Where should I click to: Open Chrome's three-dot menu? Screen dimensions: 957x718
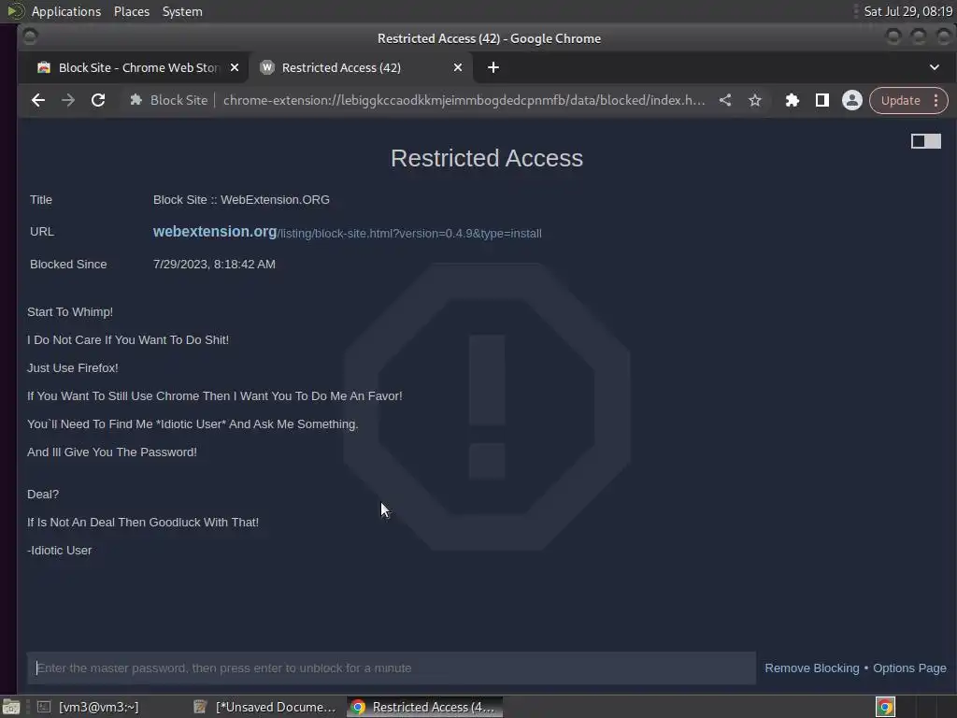point(936,100)
